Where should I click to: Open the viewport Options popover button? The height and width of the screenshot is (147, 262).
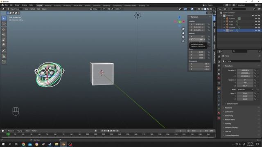(x=210, y=13)
